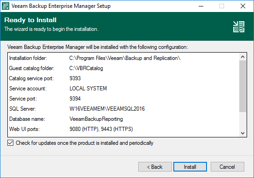Minimize the setup window
This screenshot has width=254, height=178.
pos(201,6)
